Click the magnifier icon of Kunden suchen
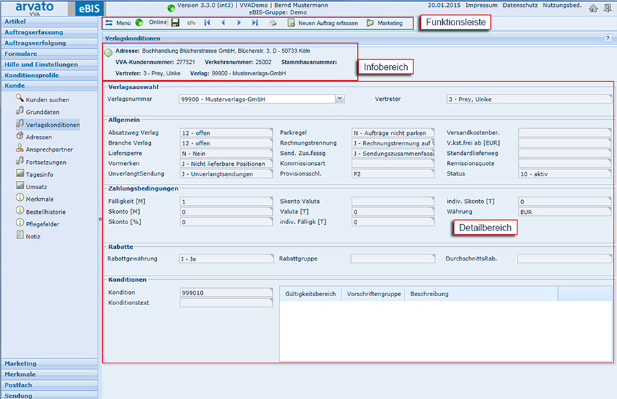The height and width of the screenshot is (399, 617). (x=20, y=98)
